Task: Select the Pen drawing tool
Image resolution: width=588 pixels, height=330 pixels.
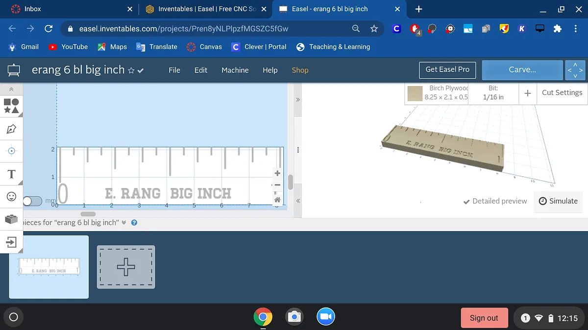Action: coord(11,129)
